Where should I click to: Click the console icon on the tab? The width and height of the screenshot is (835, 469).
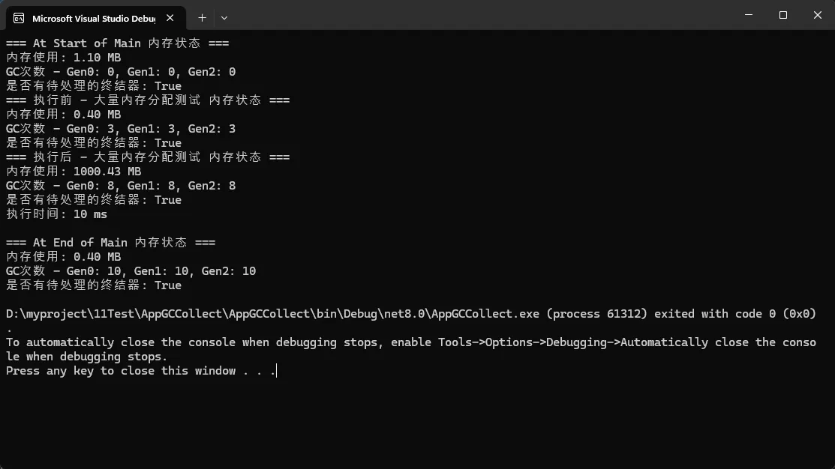(x=19, y=17)
